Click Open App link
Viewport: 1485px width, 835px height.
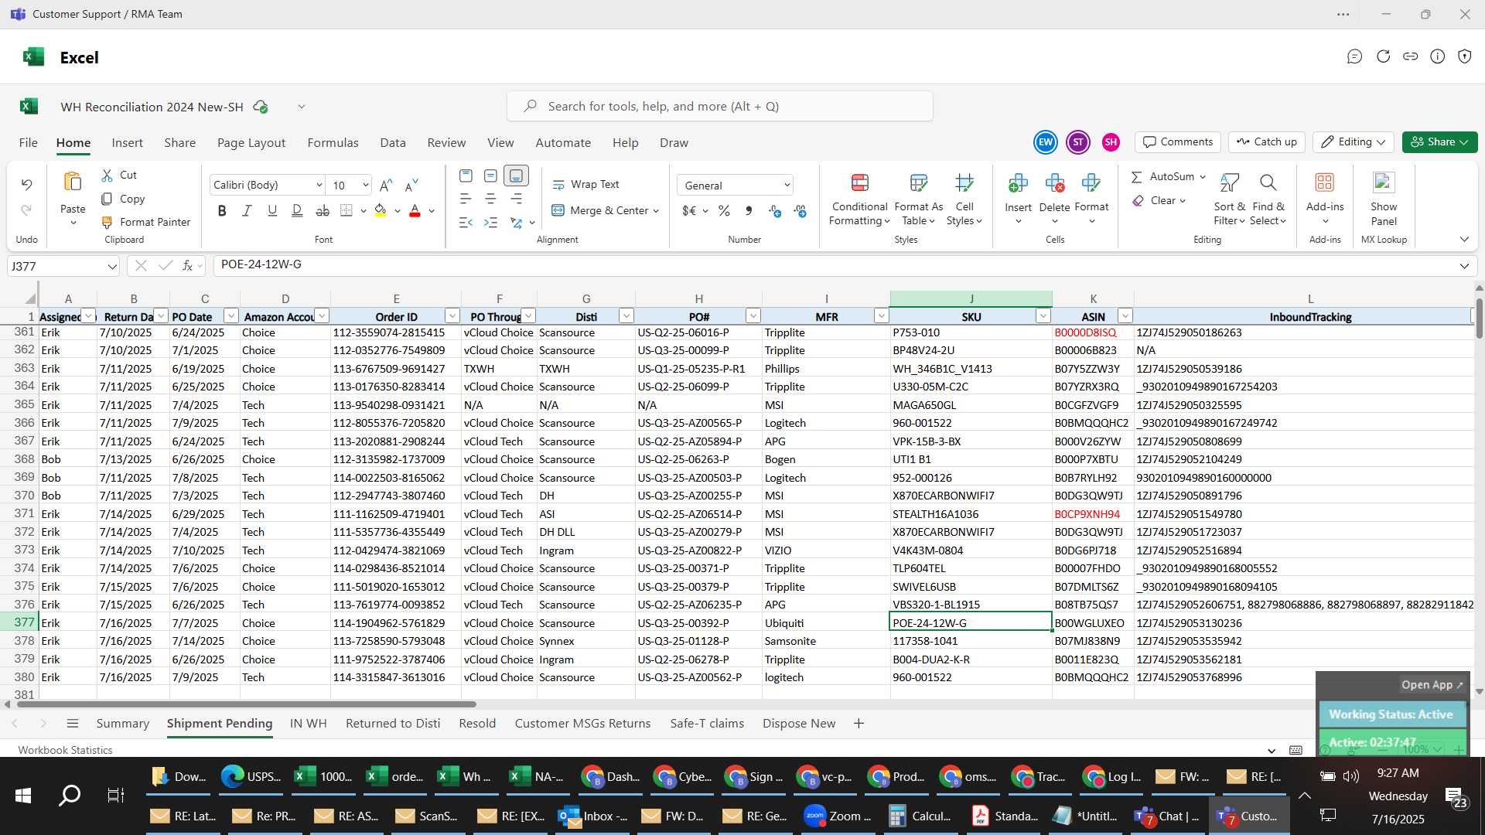pyautogui.click(x=1432, y=685)
